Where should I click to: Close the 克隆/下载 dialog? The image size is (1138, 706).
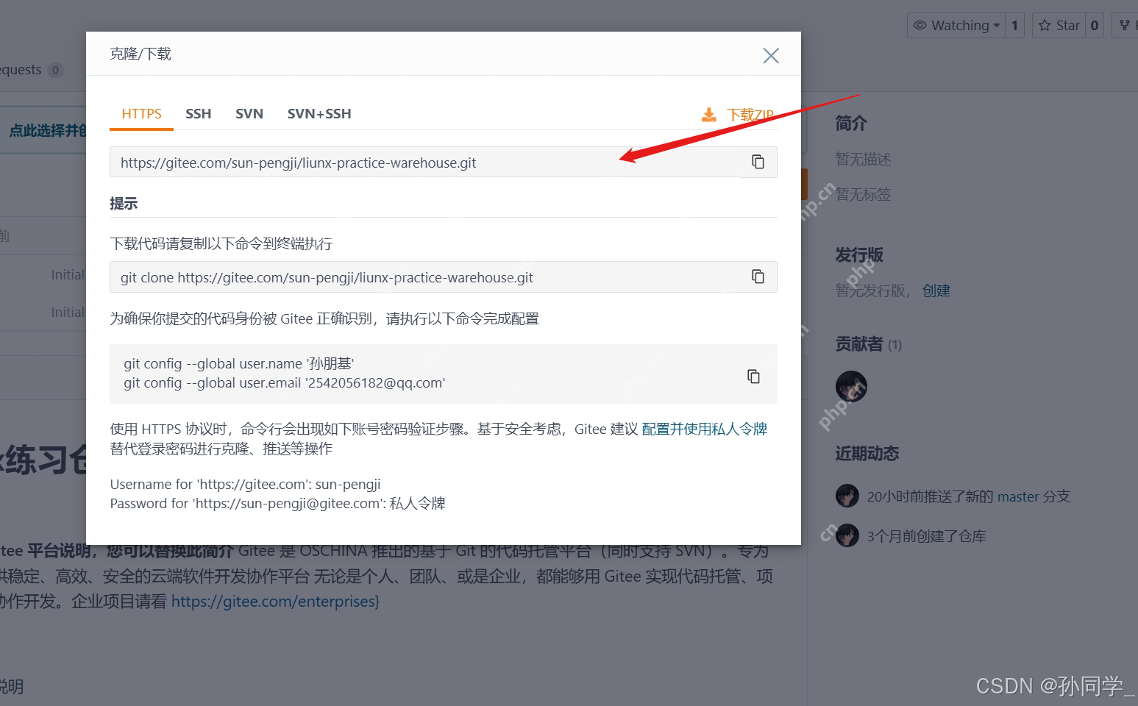point(771,56)
